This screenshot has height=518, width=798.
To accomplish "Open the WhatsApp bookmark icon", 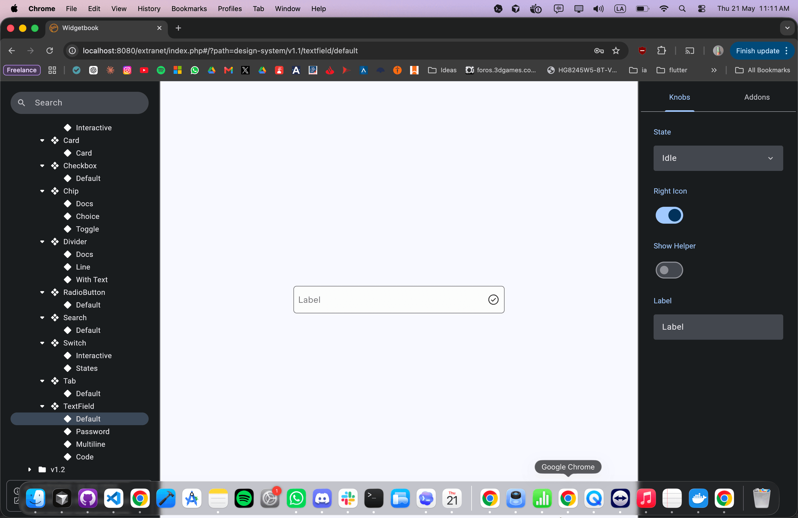I will [x=194, y=70].
